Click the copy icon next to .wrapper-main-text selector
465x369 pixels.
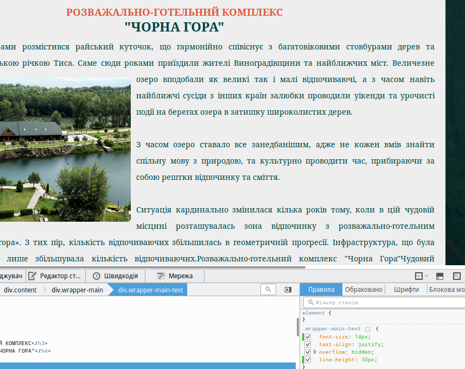[367, 329]
